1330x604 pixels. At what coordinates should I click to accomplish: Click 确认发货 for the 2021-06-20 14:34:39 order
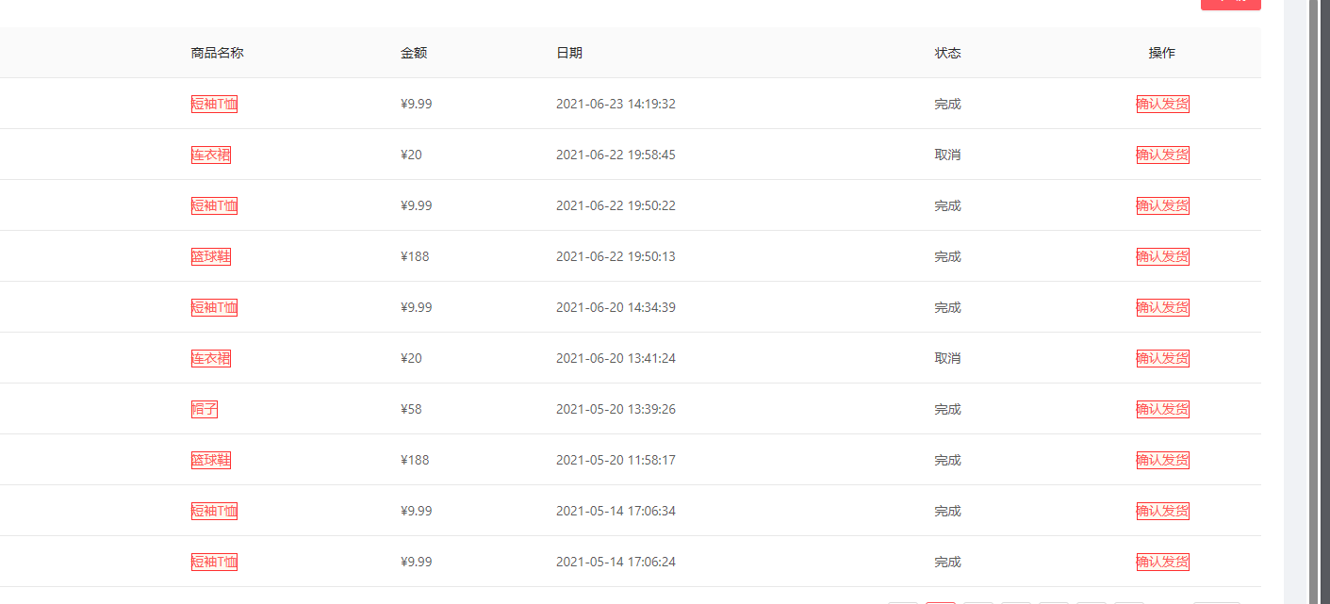pos(1162,307)
